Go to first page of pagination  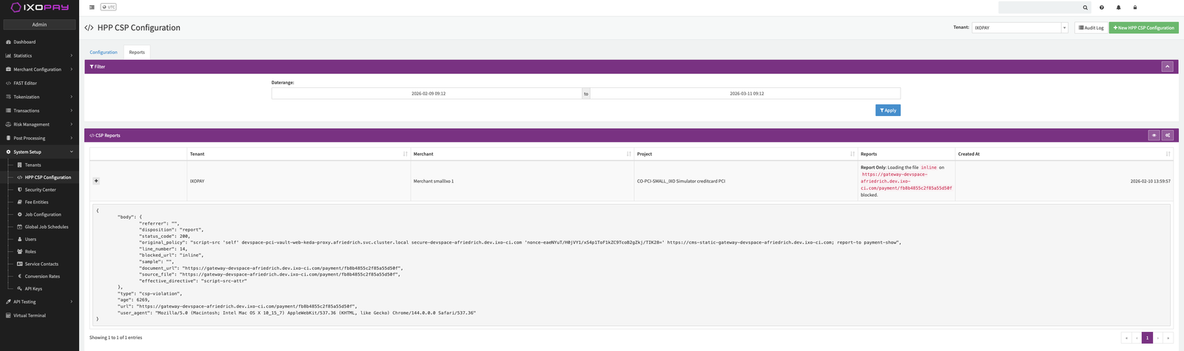[x=1126, y=338]
